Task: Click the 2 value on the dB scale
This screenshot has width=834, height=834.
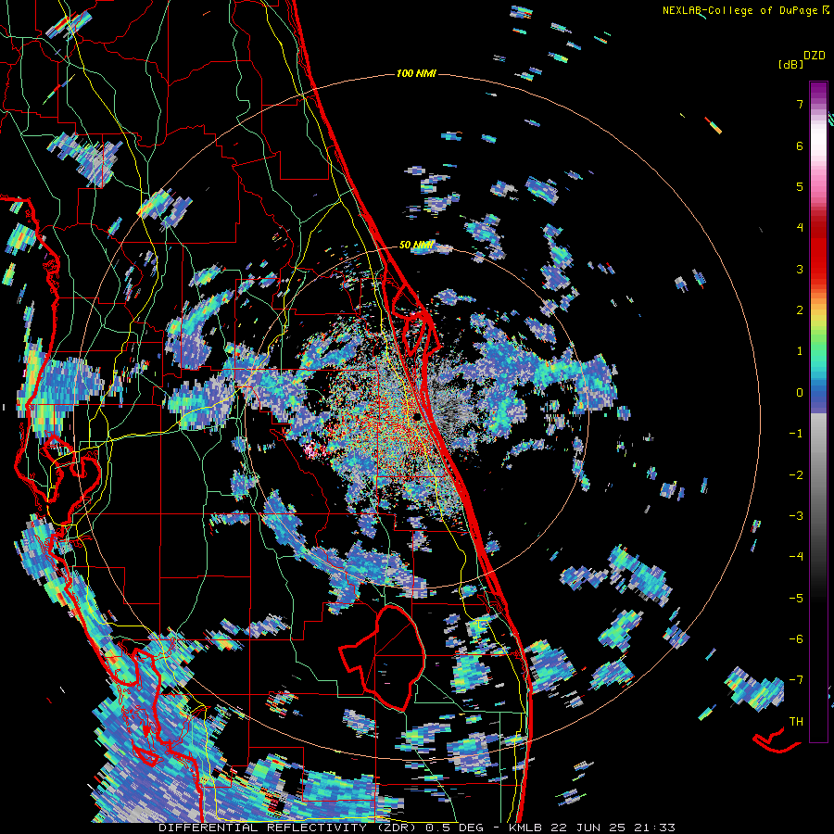Action: (x=800, y=310)
